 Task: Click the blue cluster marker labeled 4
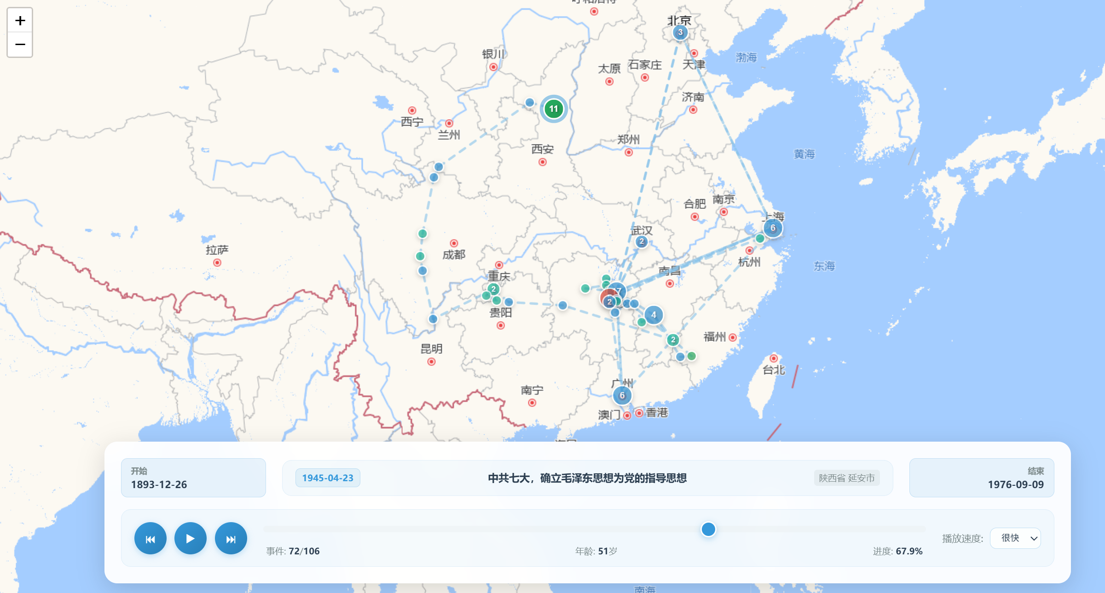[x=654, y=315]
